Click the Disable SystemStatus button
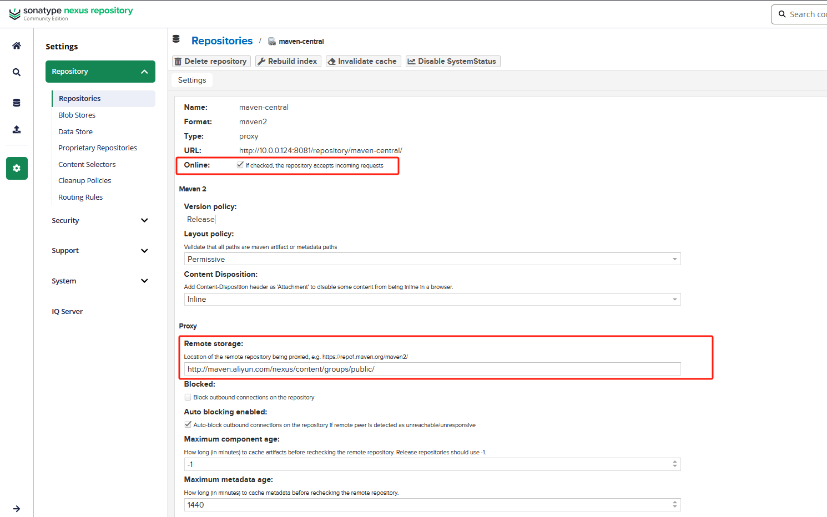 [453, 61]
